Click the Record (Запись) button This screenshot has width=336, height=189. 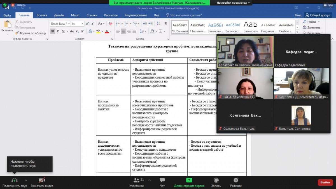click(216, 182)
